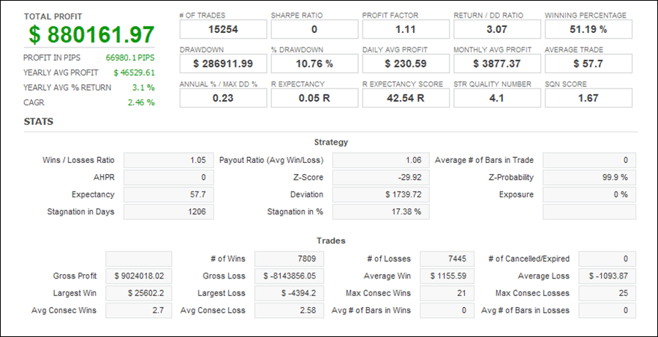
Task: Click the total profit amount $880161.97
Action: 92,34
